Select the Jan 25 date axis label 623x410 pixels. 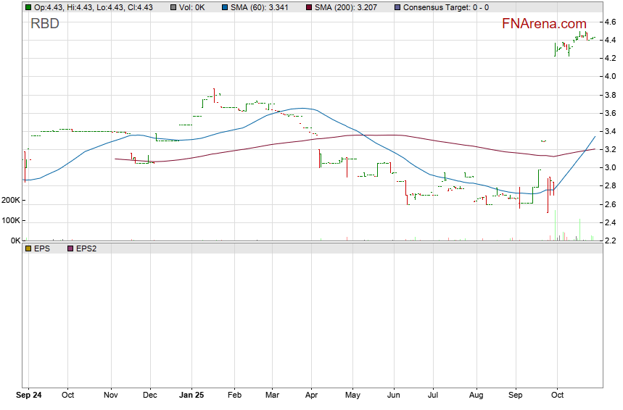point(192,396)
